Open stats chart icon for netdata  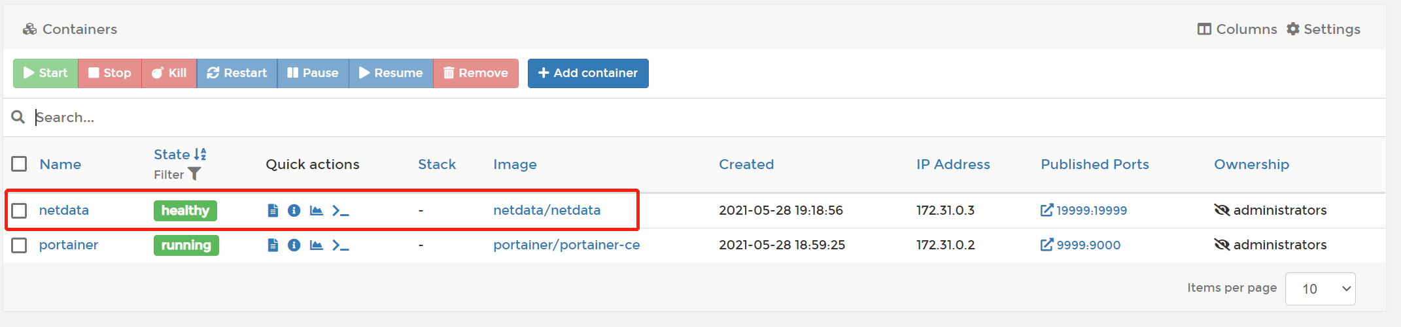tap(317, 210)
